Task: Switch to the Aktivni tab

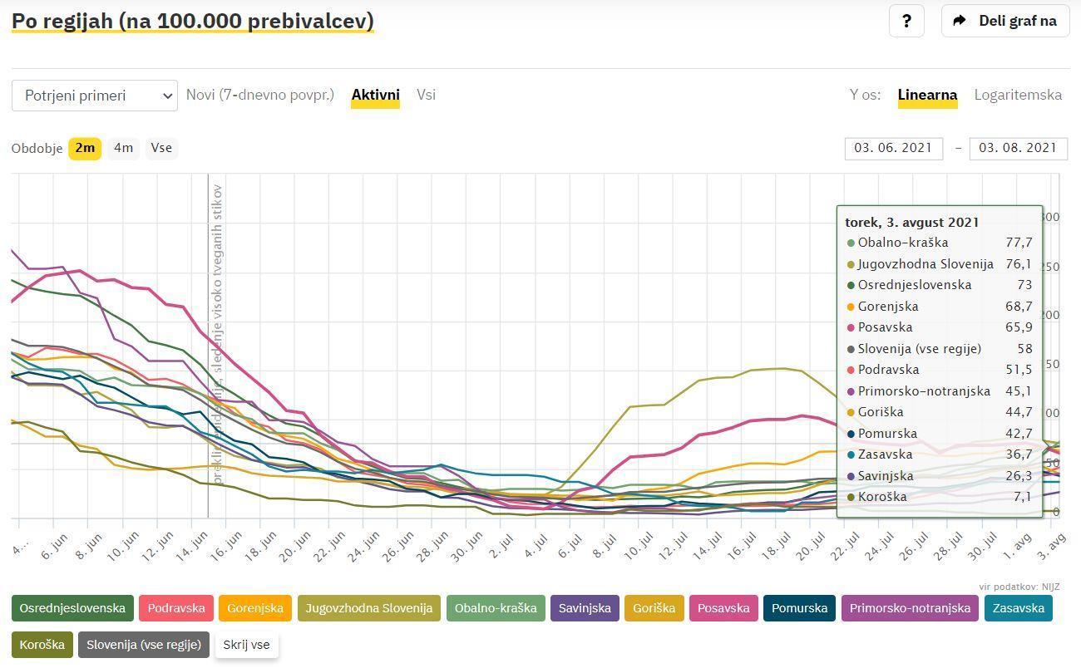Action: coord(375,95)
